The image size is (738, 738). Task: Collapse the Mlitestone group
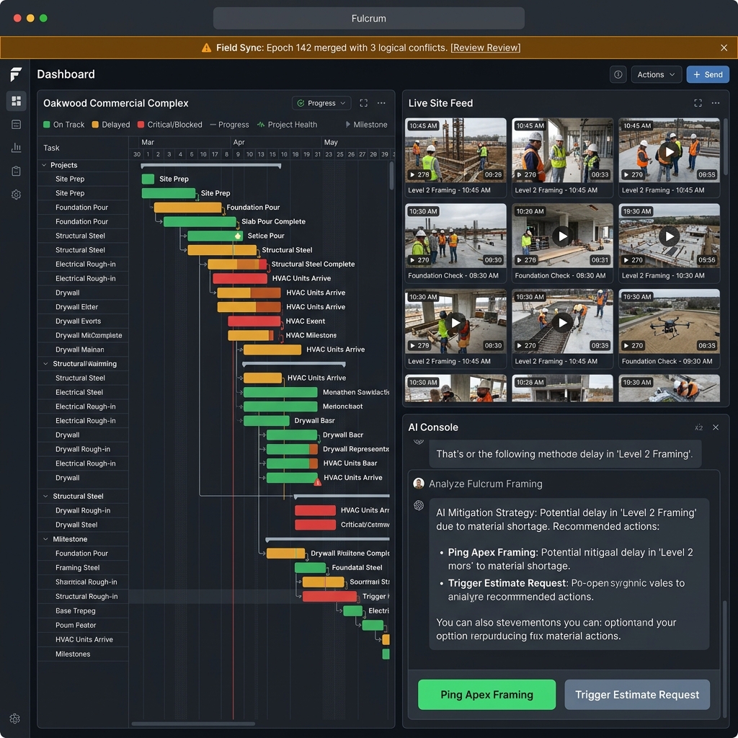point(45,539)
